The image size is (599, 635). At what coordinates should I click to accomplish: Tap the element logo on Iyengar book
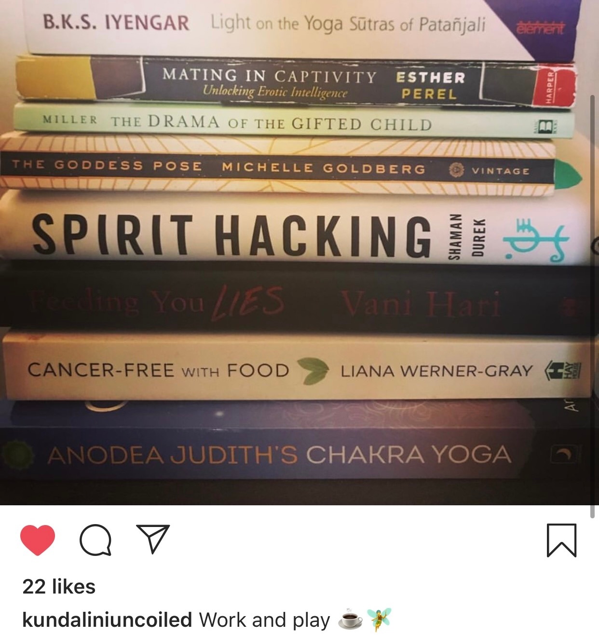click(x=539, y=28)
